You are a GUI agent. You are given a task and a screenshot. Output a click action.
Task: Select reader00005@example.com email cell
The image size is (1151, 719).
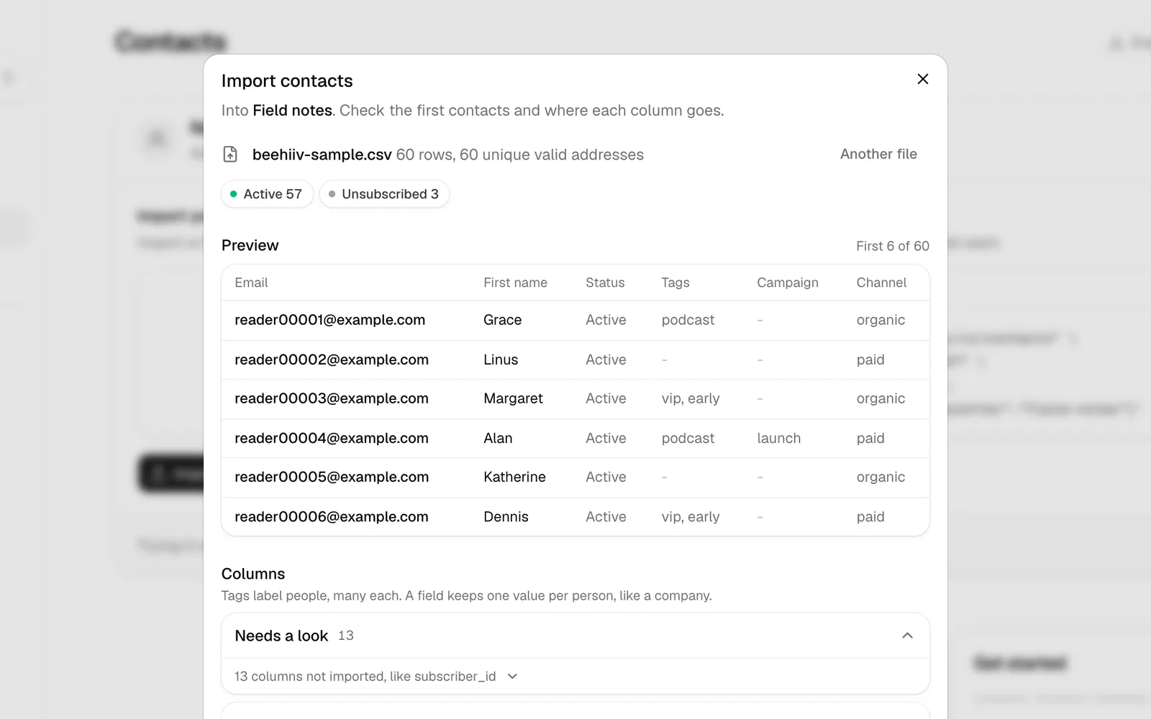pyautogui.click(x=332, y=477)
